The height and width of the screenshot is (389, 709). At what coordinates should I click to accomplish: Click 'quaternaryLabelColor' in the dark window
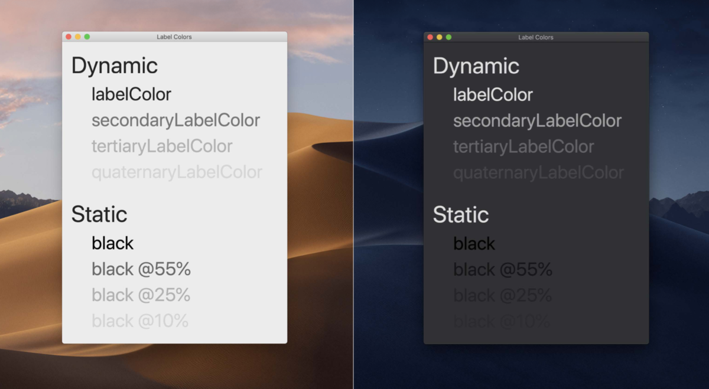538,172
